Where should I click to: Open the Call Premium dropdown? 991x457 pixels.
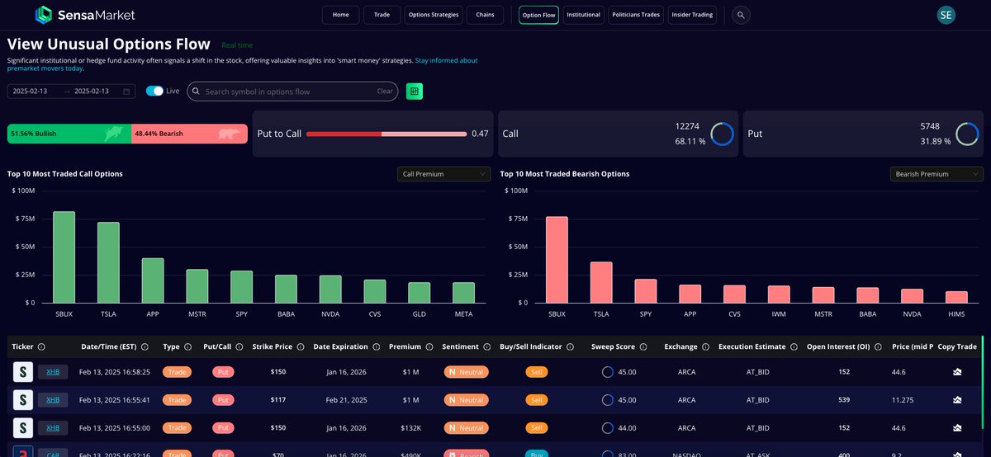443,174
